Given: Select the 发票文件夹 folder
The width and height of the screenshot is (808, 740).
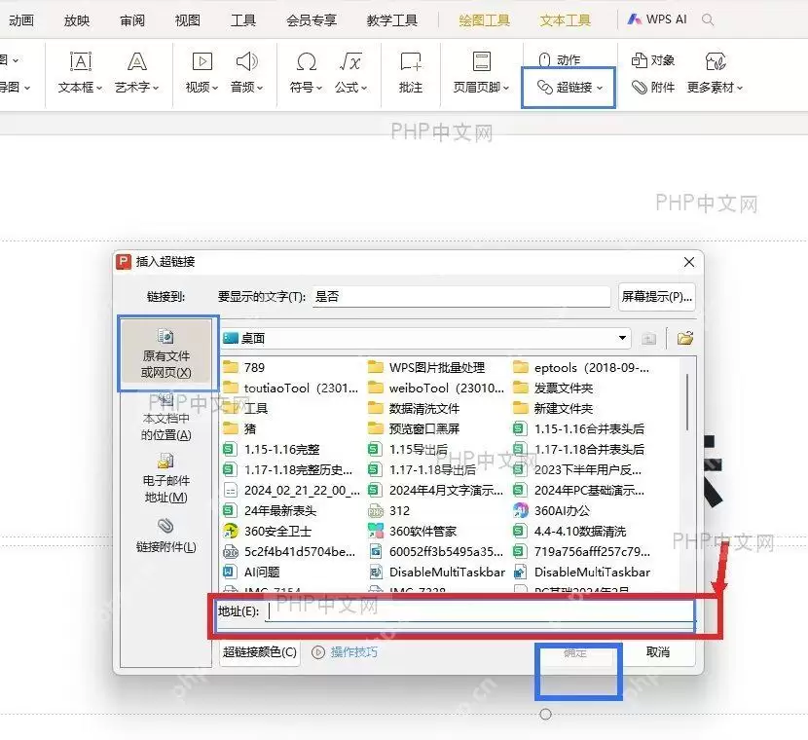Looking at the screenshot, I should [554, 388].
